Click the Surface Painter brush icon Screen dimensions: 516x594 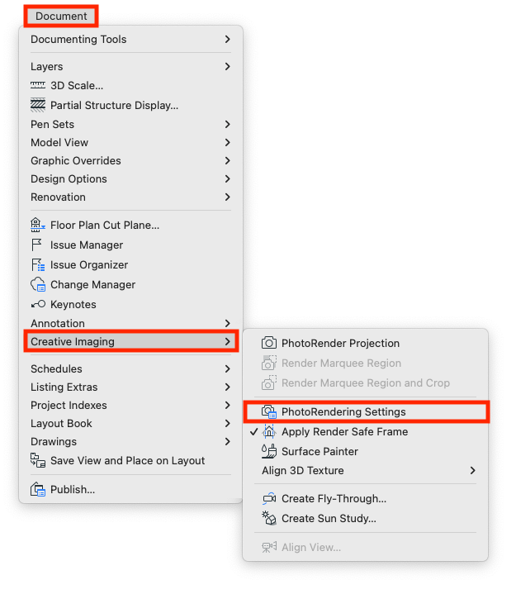click(x=269, y=451)
